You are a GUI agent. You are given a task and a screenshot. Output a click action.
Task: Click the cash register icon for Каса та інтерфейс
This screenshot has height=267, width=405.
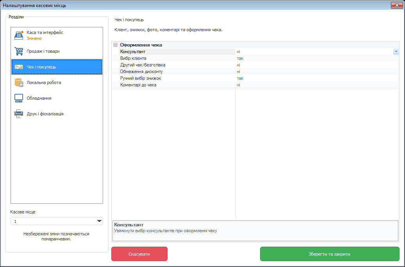pos(19,35)
